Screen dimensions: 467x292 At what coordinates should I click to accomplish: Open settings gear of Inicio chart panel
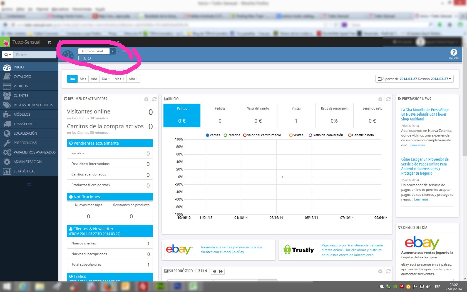[x=380, y=99]
